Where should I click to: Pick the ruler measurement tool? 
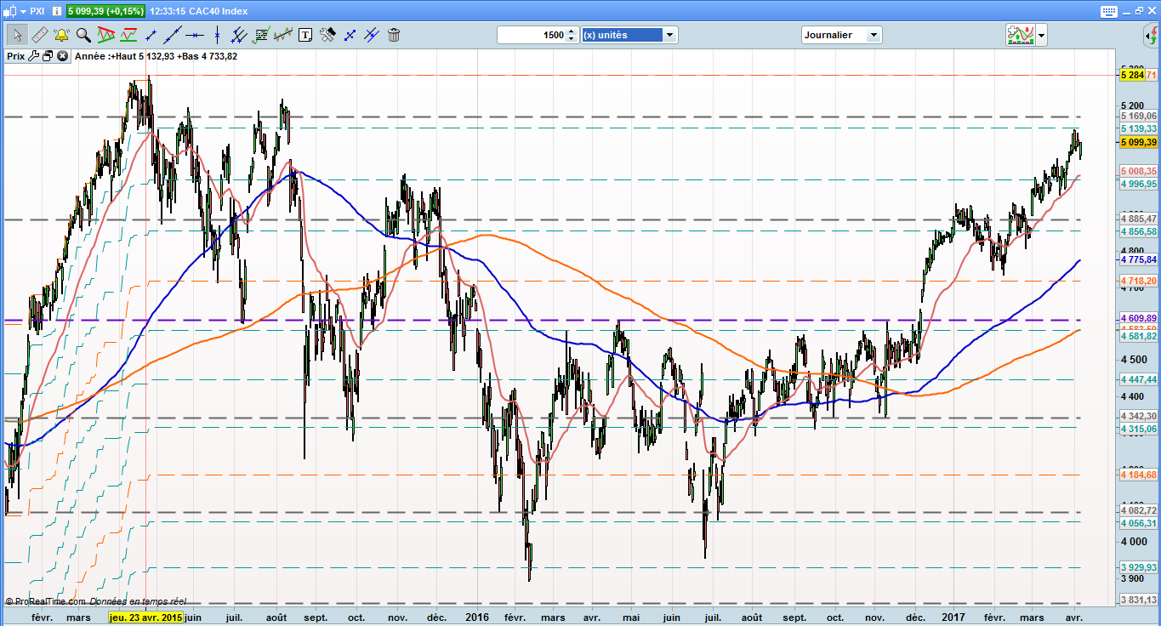click(x=39, y=35)
